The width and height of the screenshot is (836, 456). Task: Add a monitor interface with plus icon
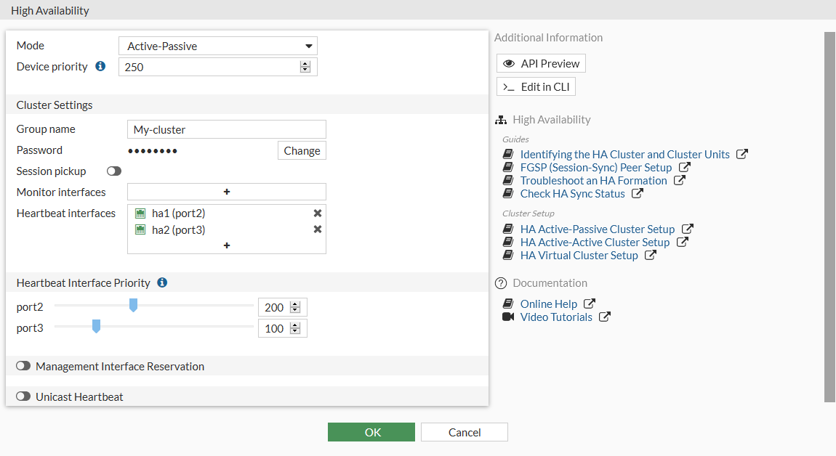[x=227, y=192]
